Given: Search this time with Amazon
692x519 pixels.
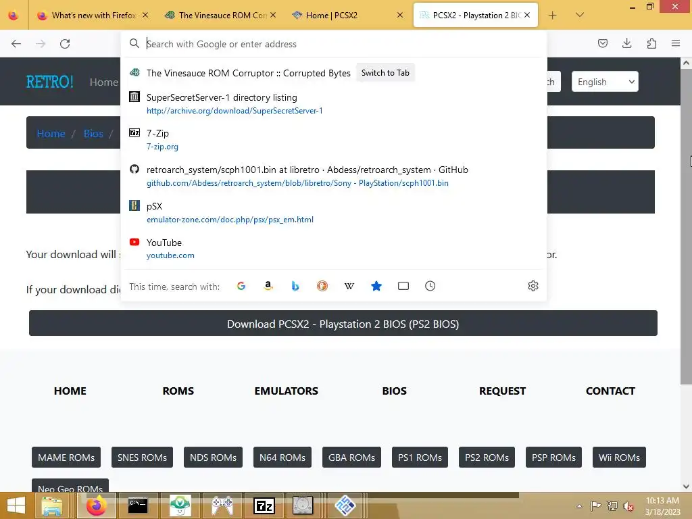Looking at the screenshot, I should click(x=268, y=286).
